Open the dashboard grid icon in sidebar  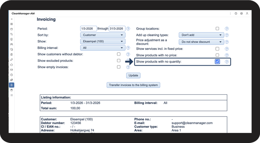12,24
